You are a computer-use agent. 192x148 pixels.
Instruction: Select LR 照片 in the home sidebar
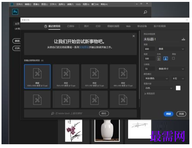17,29
